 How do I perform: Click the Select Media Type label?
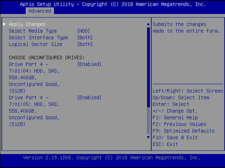(x=33, y=31)
